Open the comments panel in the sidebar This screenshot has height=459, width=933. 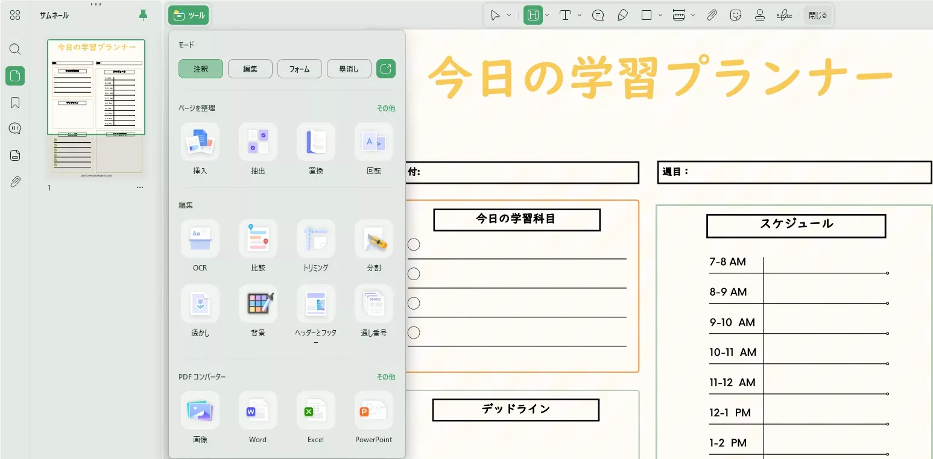(x=15, y=128)
